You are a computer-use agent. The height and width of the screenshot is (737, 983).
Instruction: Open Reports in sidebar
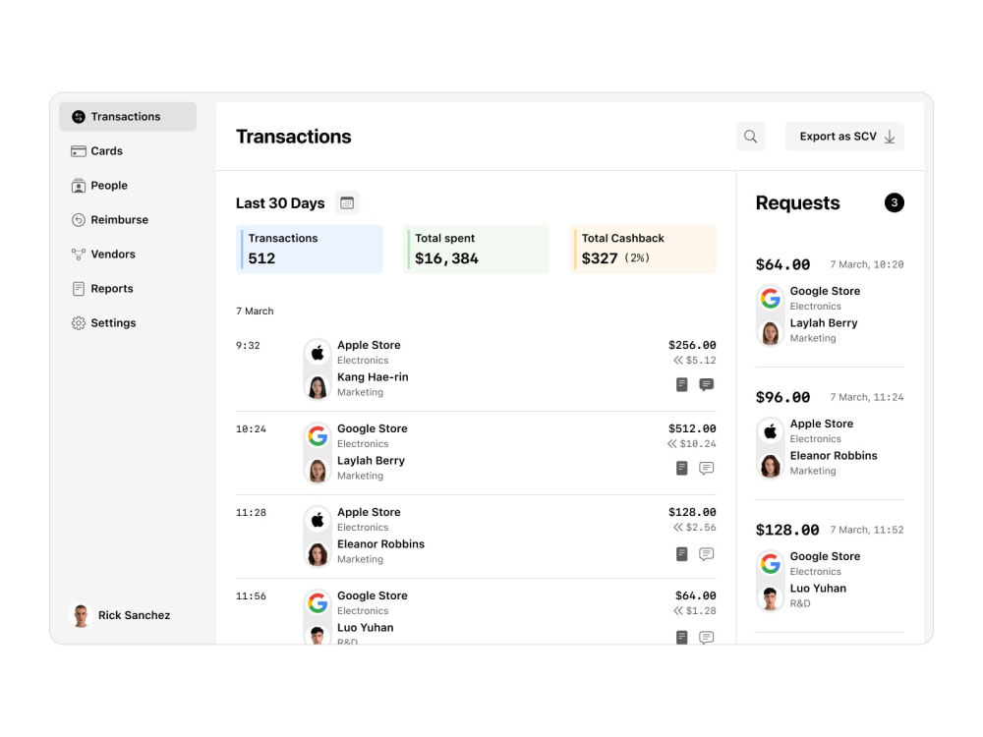(128, 289)
